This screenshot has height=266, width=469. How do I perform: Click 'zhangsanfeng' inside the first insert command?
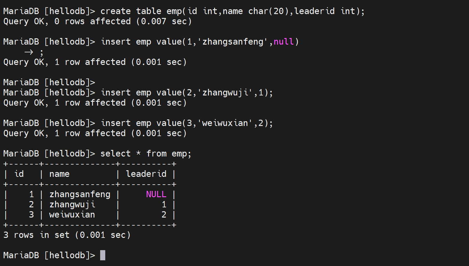click(233, 42)
